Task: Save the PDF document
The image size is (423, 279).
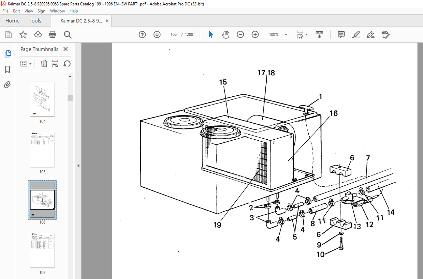Action: [x=8, y=34]
